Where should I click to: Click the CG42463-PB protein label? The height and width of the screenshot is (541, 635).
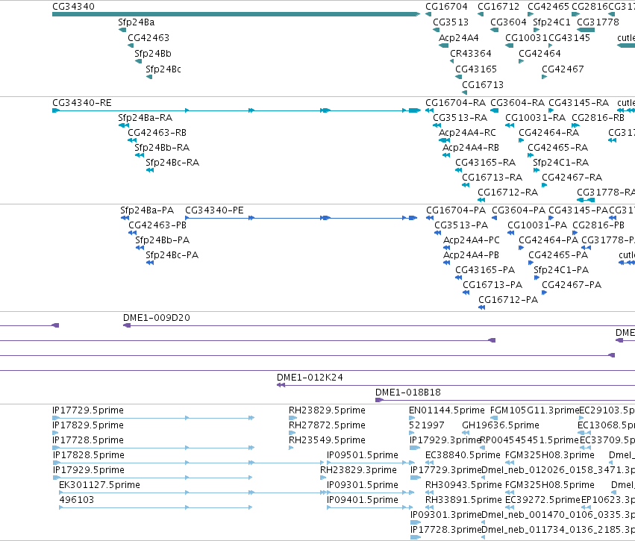point(157,225)
